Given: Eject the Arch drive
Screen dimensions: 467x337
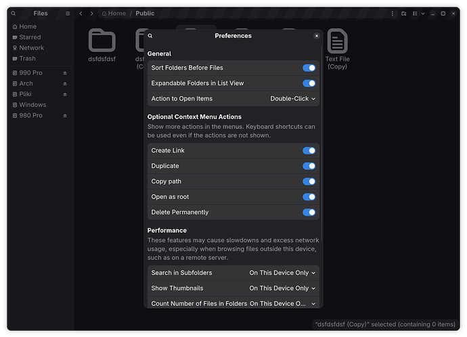Looking at the screenshot, I should pos(65,84).
